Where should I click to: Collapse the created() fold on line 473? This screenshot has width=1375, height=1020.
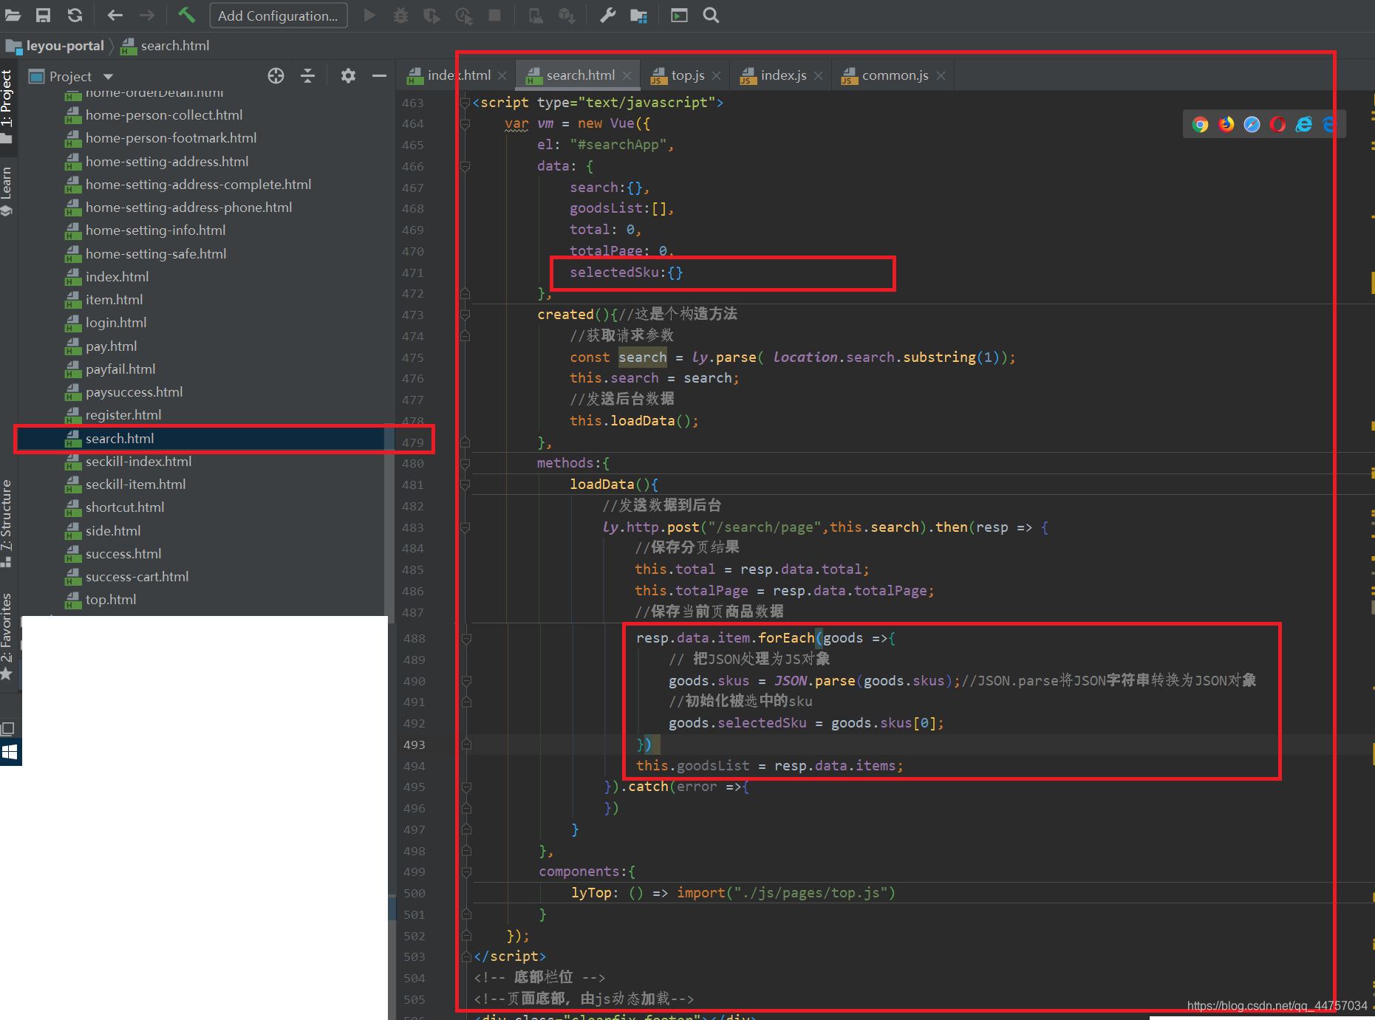(465, 315)
